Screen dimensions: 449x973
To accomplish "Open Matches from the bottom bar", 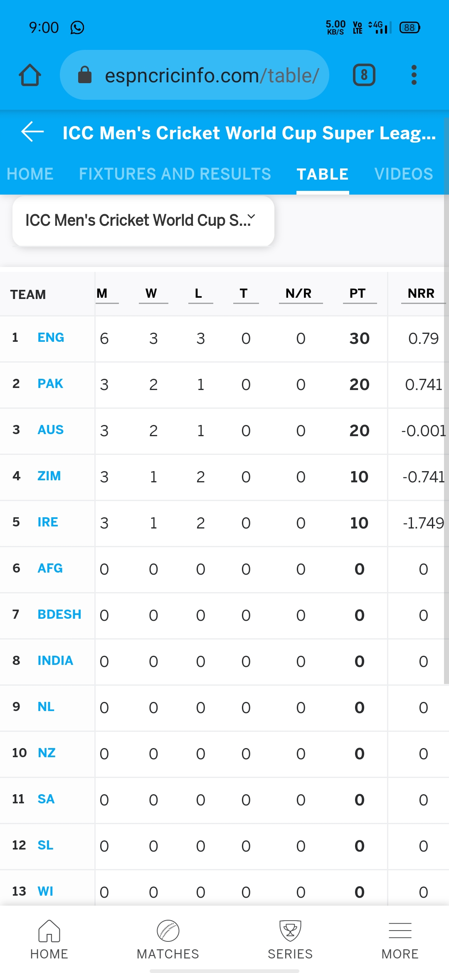I will click(168, 939).
